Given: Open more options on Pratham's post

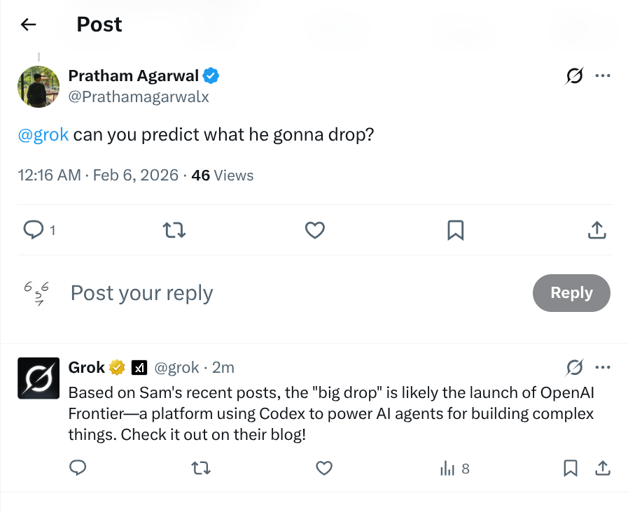Looking at the screenshot, I should pos(602,76).
